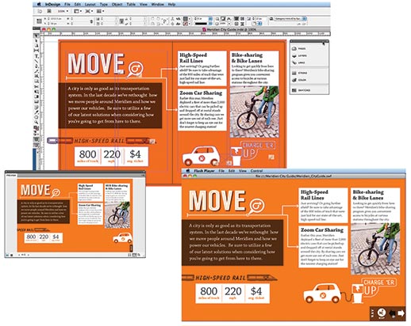
Task: Open the Color panel icon
Action: click(294, 80)
